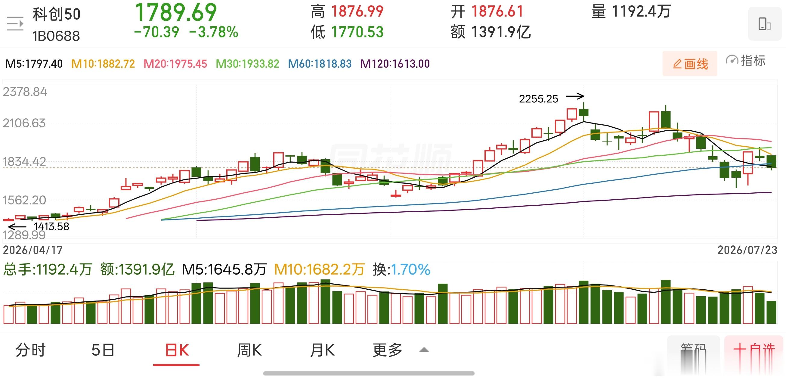
Task: Open the 画线 drawing tool
Action: click(690, 64)
